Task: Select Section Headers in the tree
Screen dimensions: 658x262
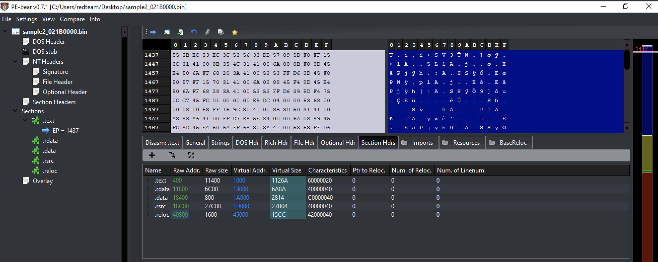Action: 54,102
